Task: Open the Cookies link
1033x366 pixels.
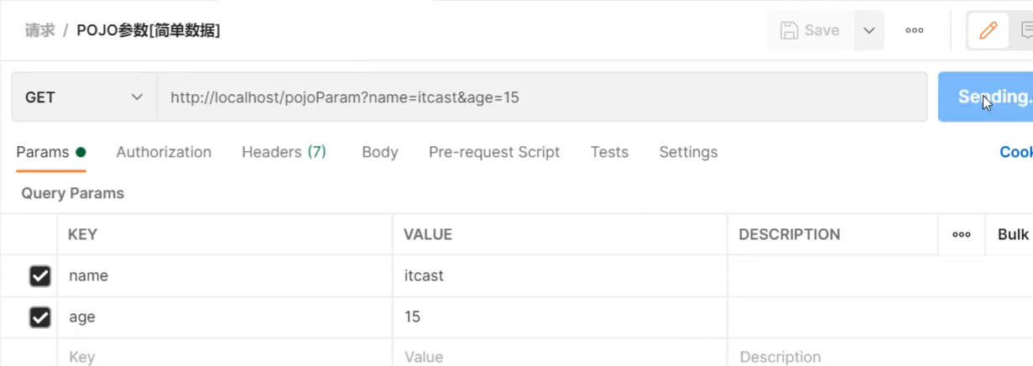Action: pyautogui.click(x=1015, y=152)
